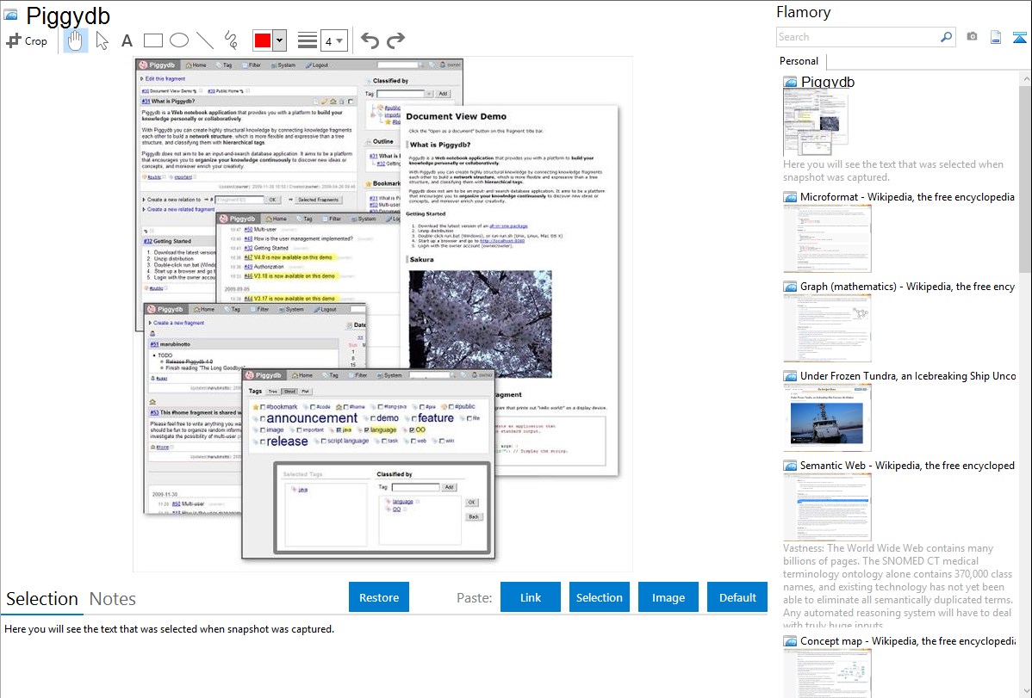
Task: Click the Restore button
Action: pyautogui.click(x=379, y=597)
